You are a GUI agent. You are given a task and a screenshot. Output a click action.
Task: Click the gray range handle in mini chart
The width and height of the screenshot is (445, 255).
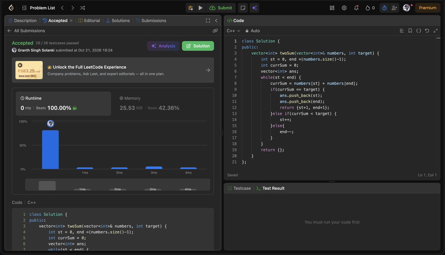point(47,186)
